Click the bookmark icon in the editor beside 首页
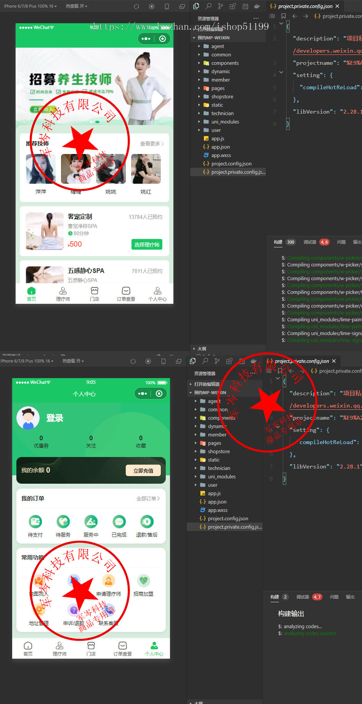 click(283, 16)
